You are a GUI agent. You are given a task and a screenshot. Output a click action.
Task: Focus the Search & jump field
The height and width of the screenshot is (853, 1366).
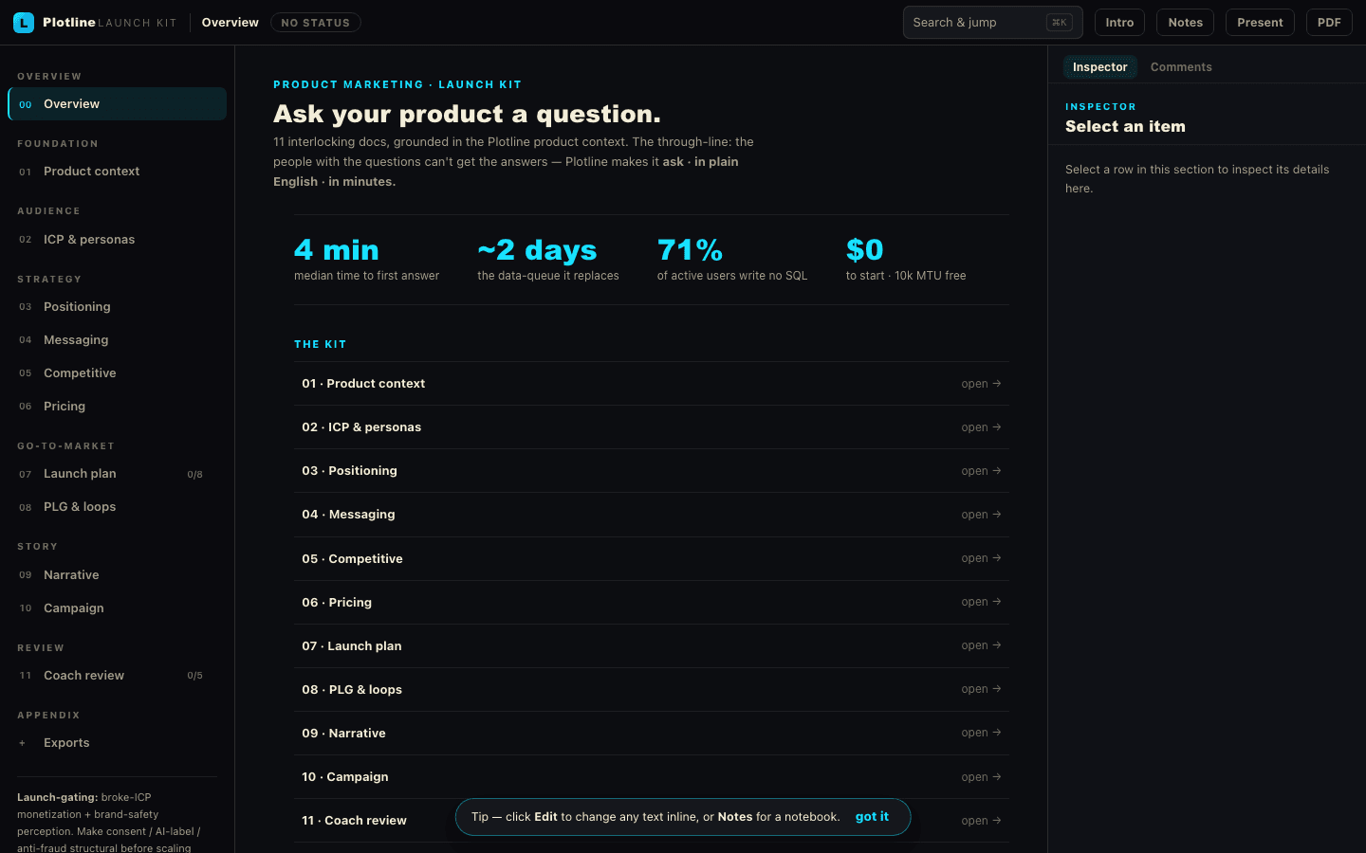click(x=992, y=23)
